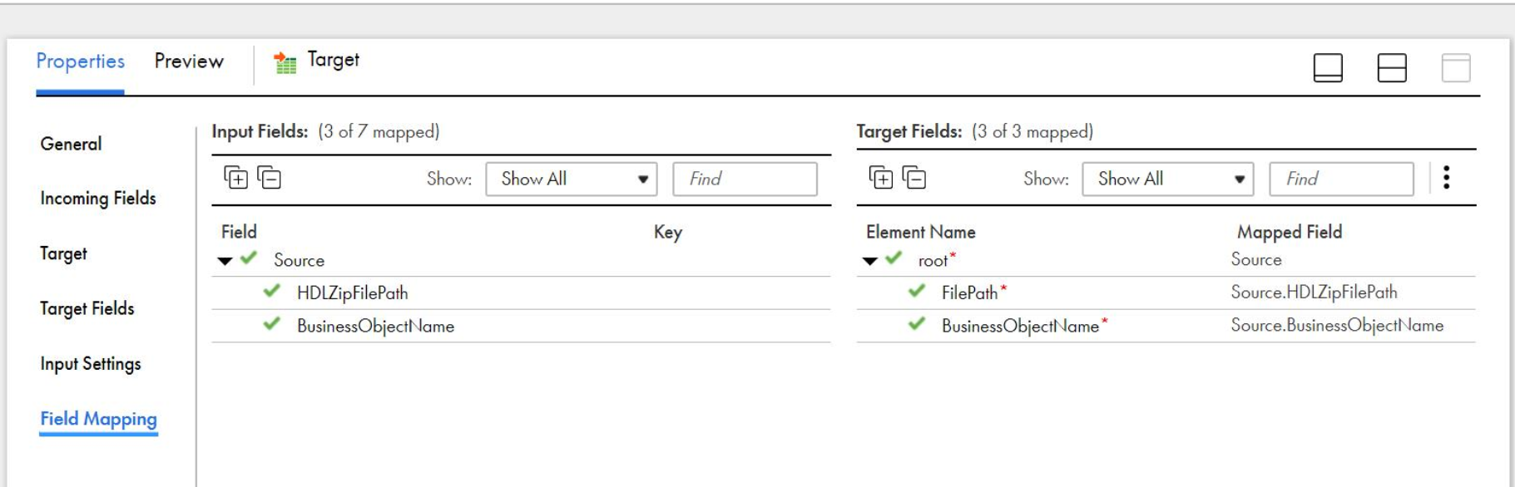The image size is (1515, 487).
Task: Expand all Target Fields elements
Action: 881,177
